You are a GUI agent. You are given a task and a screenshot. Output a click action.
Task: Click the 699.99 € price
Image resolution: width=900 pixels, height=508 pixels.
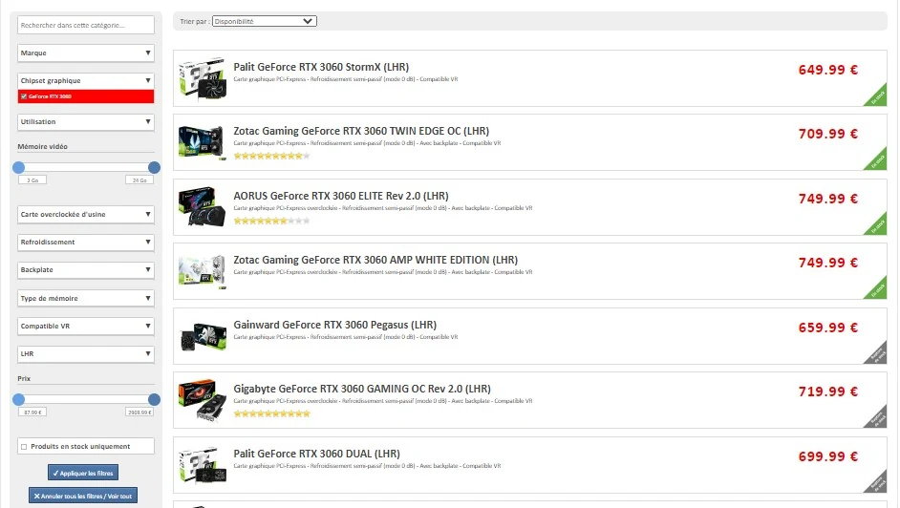(827, 456)
